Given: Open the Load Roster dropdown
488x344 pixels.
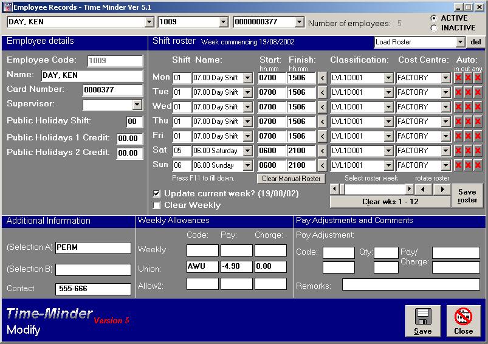Looking at the screenshot, I should pos(460,42).
